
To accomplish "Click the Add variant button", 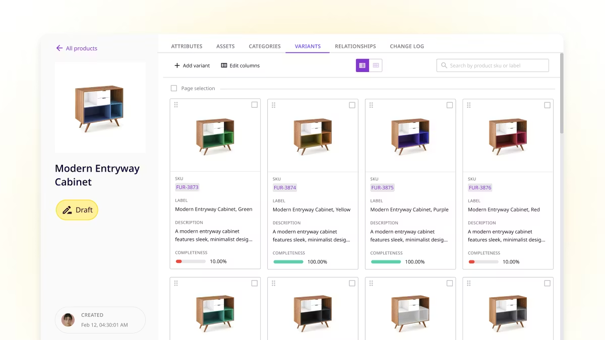I will (192, 65).
